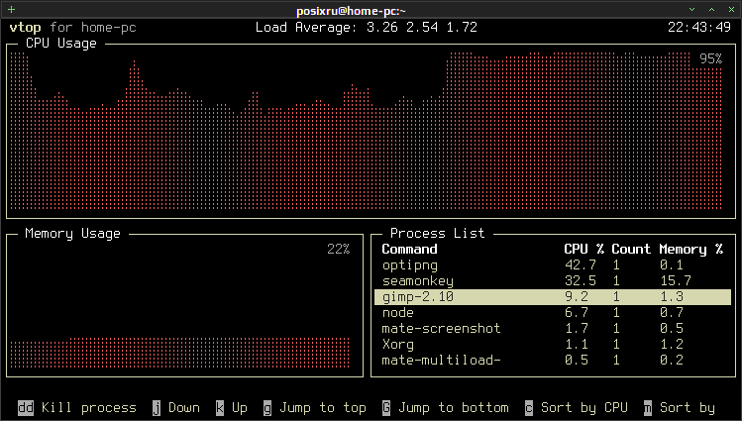Select the seamonkey process row
Viewport: 742px width, 421px height.
click(553, 281)
